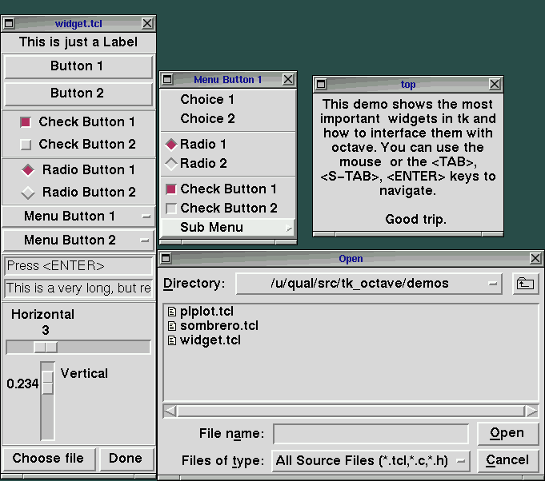This screenshot has width=545, height=481.
Task: Click the right scroll arrow in file list
Action: 531,411
